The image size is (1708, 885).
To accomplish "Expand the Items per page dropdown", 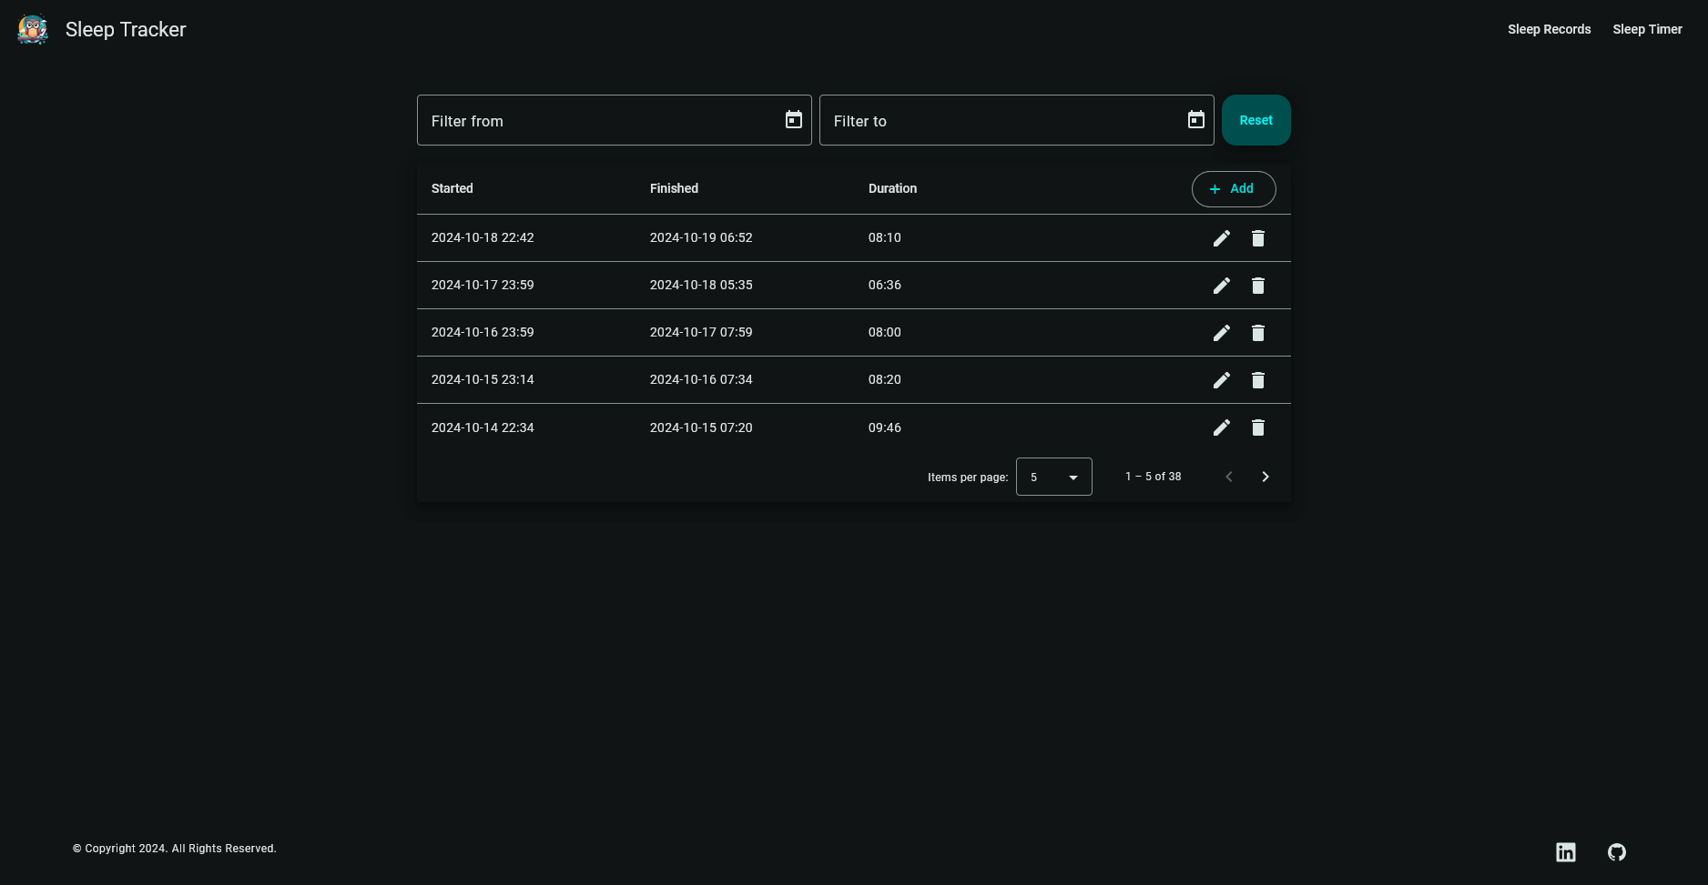I will (x=1053, y=477).
